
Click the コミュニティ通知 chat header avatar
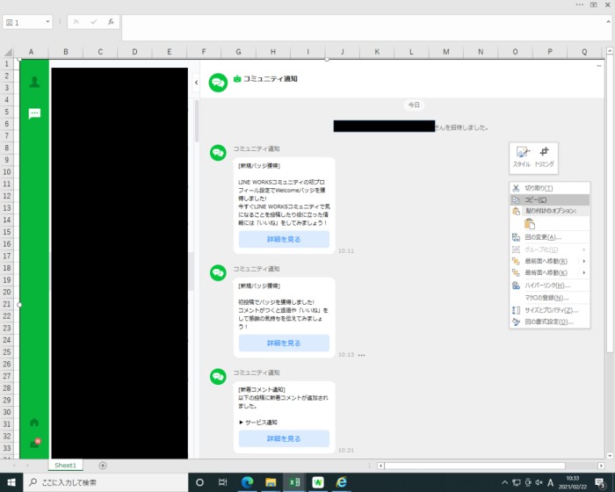click(218, 83)
